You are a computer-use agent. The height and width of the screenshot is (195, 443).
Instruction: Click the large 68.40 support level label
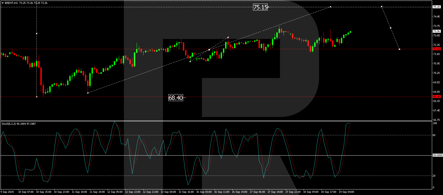(x=176, y=98)
